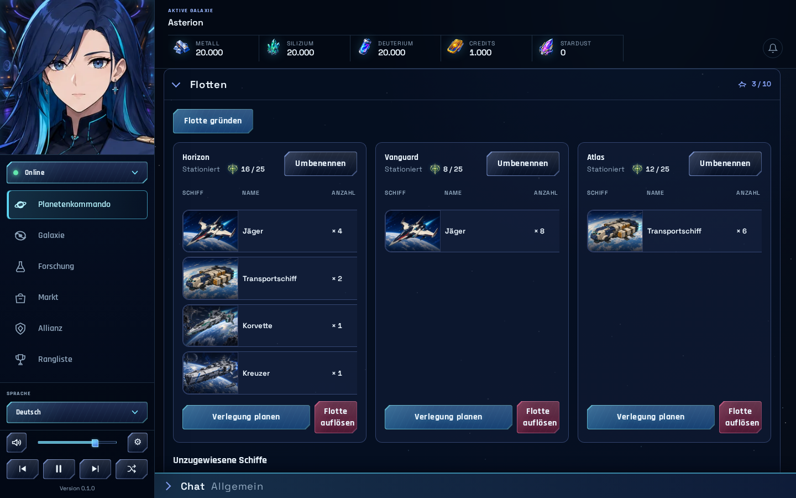
Task: Select the Transportschiff thumbnail in Atlas fleet
Action: (615, 231)
